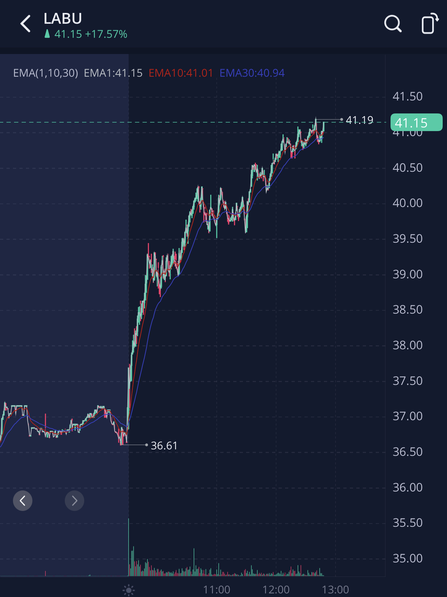447x597 pixels.
Task: Tap the 38.50 price axis label
Action: point(407,310)
